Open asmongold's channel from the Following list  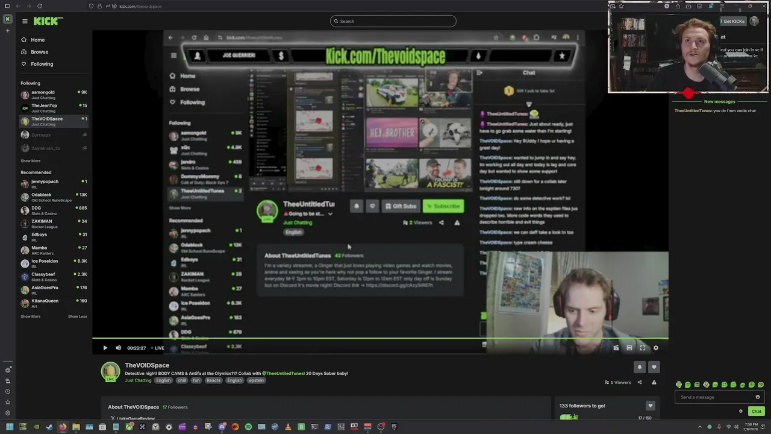click(53, 95)
